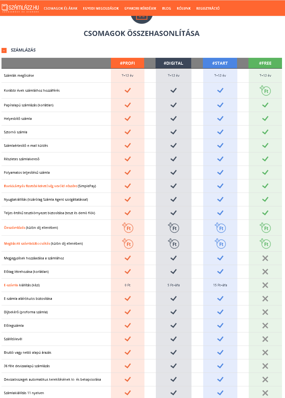This screenshot has width=285, height=398.
Task: Click the blue checkmark for Előlegszámla #START
Action: [220, 325]
